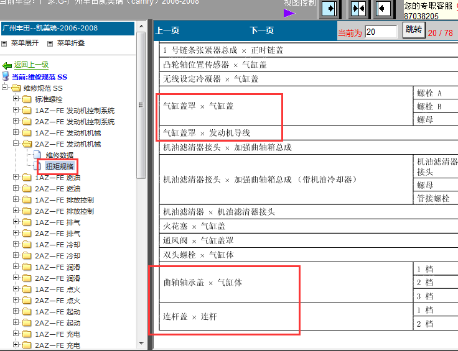
Task: Click the 1AZ-FE 点火 folder icon
Action: [x=27, y=289]
